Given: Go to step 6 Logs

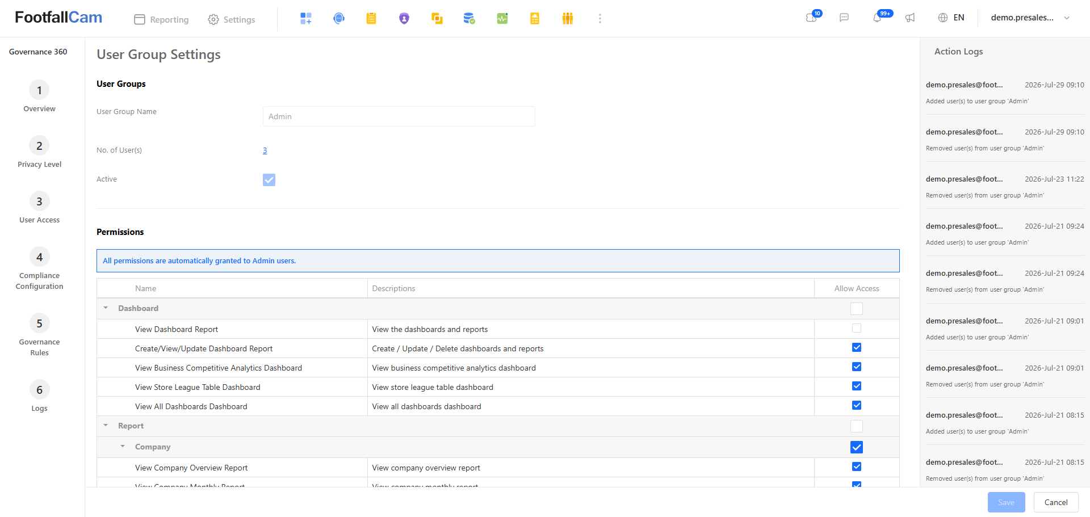Looking at the screenshot, I should tap(39, 396).
